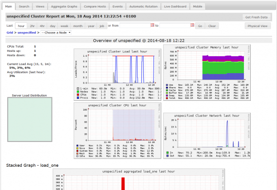Click the 1-min legend swatch in Load graph
The height and width of the screenshot is (190, 277).
tap(78, 89)
